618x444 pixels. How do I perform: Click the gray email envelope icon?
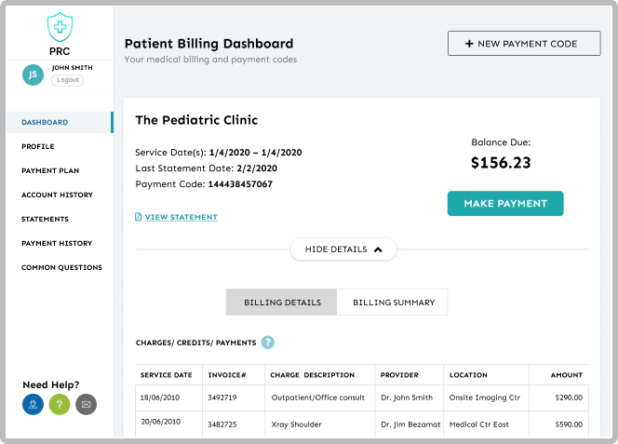(x=86, y=405)
